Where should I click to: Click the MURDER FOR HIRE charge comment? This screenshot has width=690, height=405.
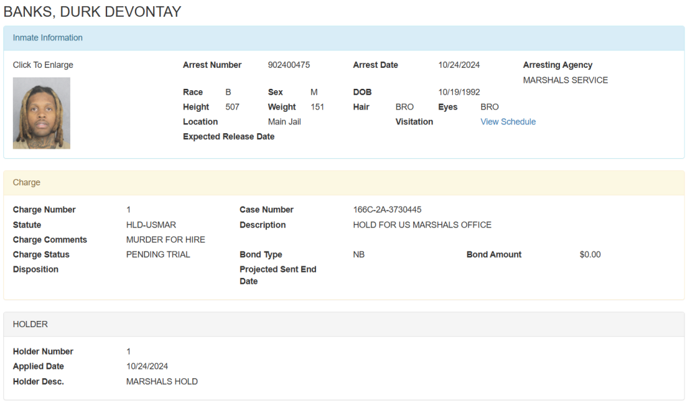click(x=165, y=240)
